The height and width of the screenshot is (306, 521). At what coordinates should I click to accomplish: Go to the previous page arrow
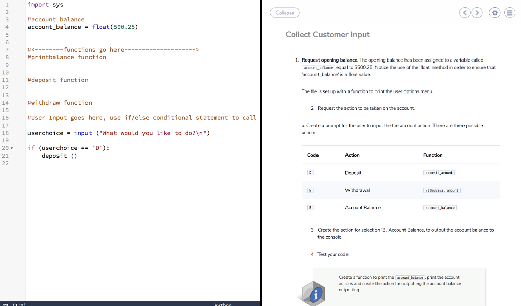tap(465, 13)
